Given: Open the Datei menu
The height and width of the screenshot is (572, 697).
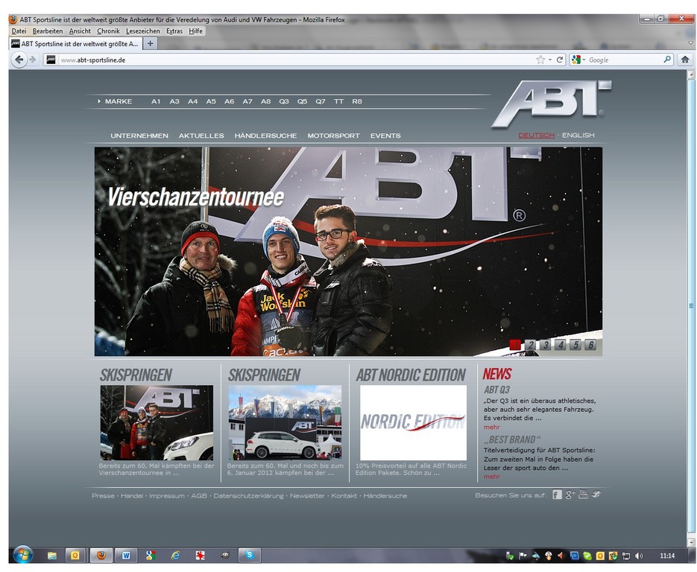Looking at the screenshot, I should pos(19,31).
